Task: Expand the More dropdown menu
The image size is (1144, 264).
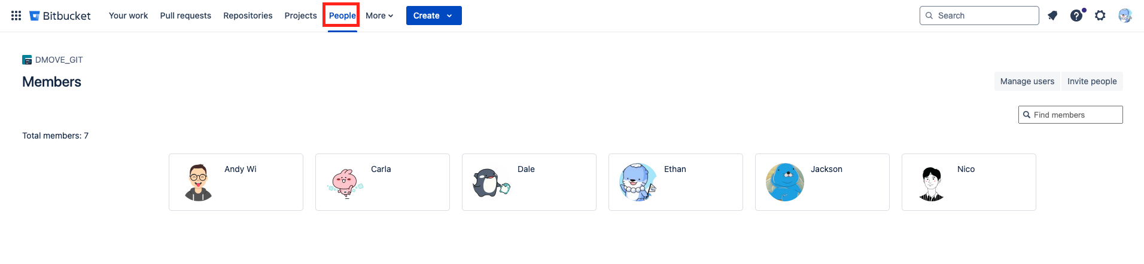Action: click(x=379, y=16)
